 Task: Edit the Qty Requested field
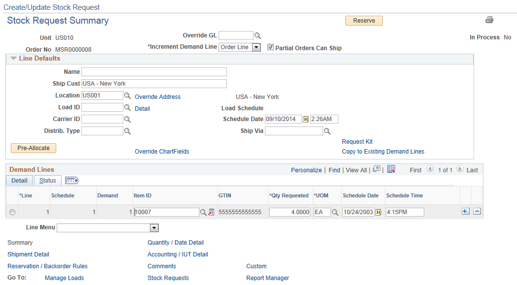(x=290, y=212)
